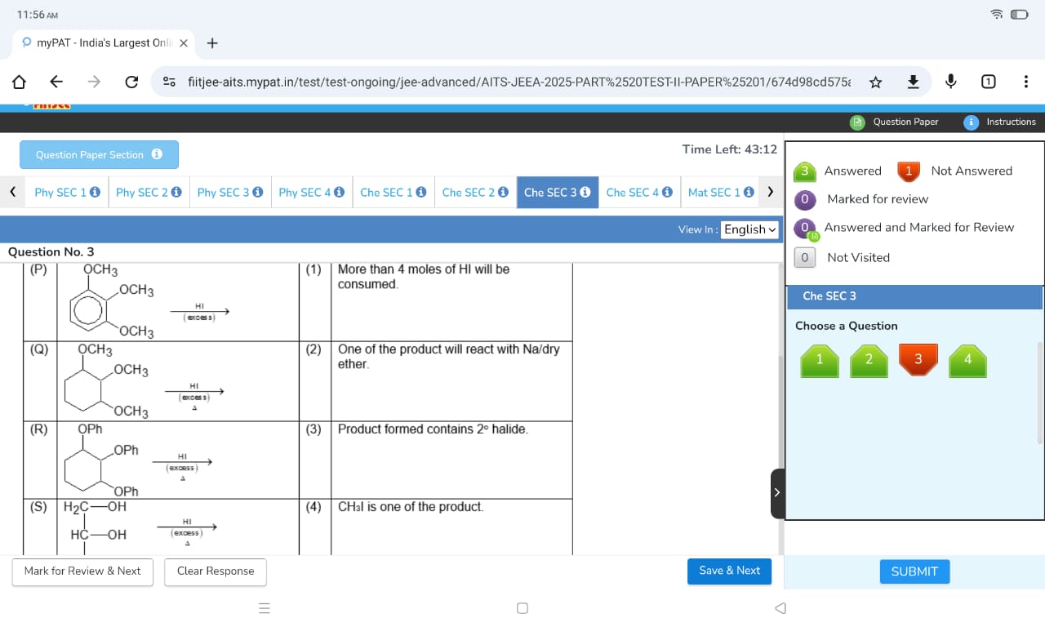Click the Question Paper Section button

tap(99, 154)
